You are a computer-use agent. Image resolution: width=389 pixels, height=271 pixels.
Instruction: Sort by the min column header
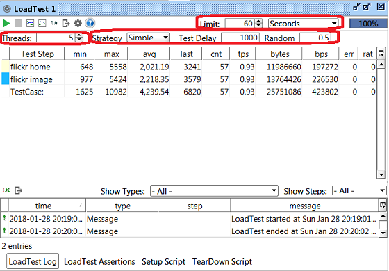coord(79,54)
